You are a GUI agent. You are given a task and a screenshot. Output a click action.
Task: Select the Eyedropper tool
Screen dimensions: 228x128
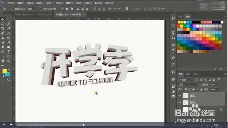[x=9, y=28]
